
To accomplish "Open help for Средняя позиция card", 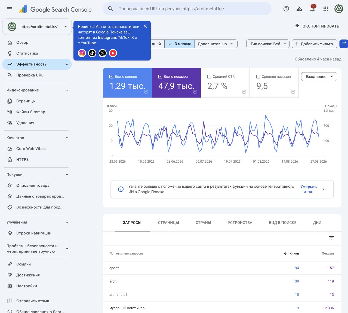I will point(293,92).
